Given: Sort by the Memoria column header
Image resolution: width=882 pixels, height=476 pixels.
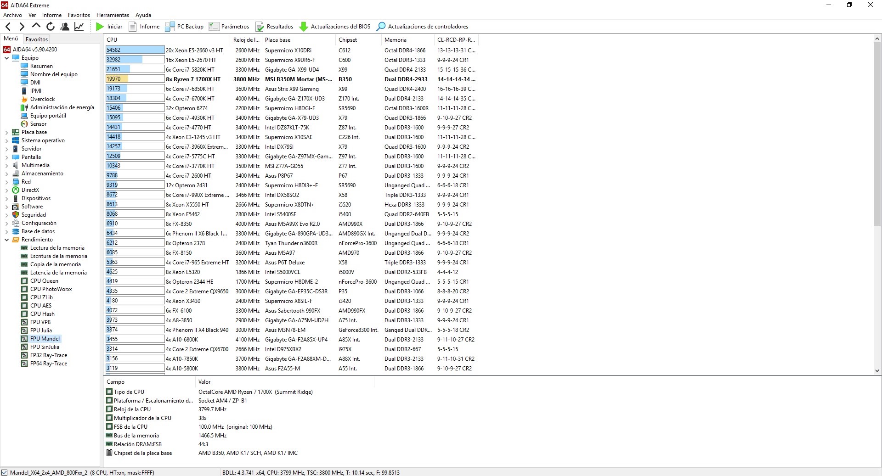Looking at the screenshot, I should click(407, 40).
